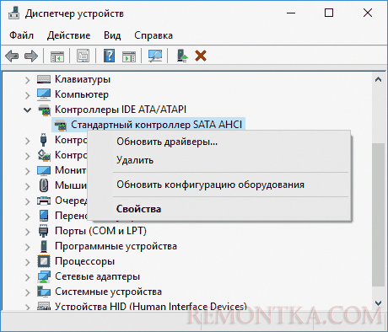The image size is (388, 332).
Task: Click the icon of Стандартный контроллер SATA AHCI
Action: [x=60, y=125]
